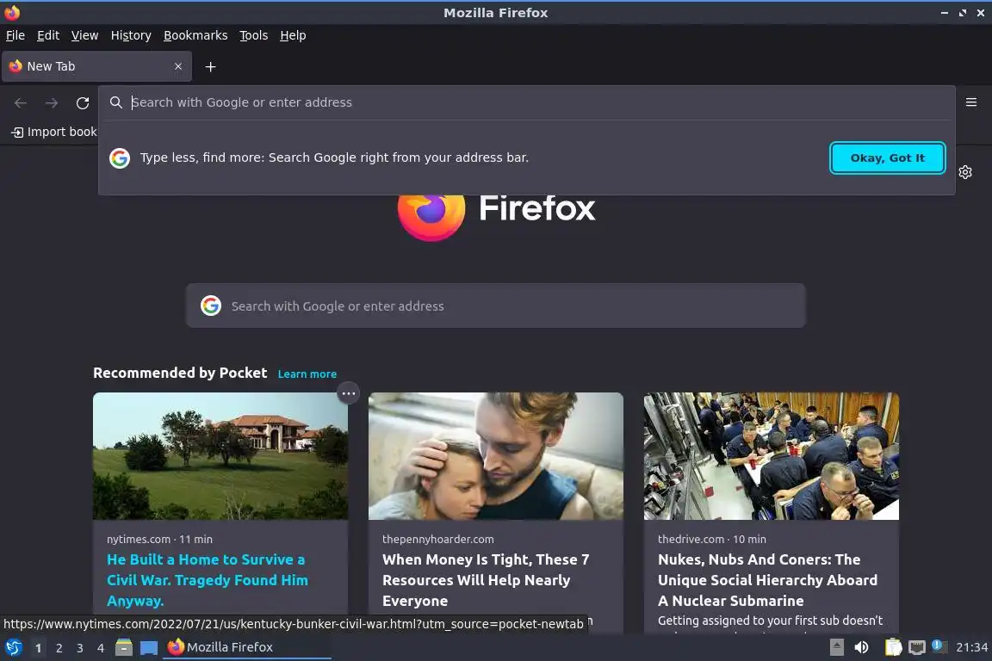Click Import bookmarks toolbar button
The height and width of the screenshot is (661, 992).
point(54,132)
